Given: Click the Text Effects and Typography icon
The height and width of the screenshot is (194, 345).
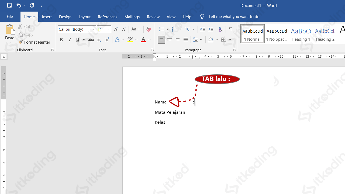Looking at the screenshot, I should 117,40.
